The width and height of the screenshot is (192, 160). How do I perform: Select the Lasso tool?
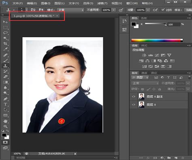tap(5, 33)
